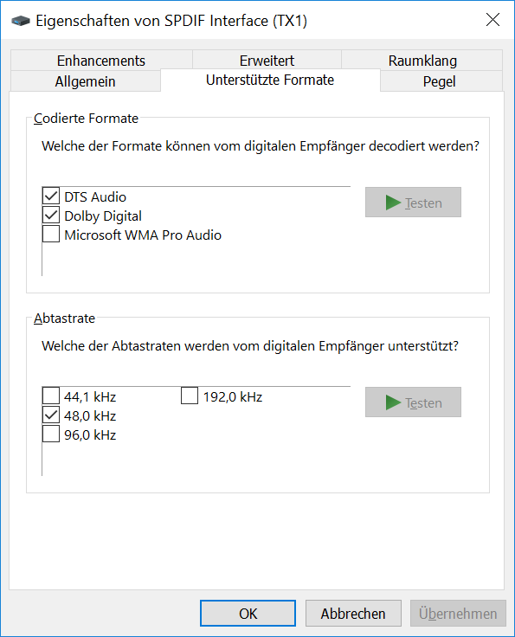Image resolution: width=515 pixels, height=637 pixels.
Task: Cancel with the Abbrechen button
Action: (353, 614)
